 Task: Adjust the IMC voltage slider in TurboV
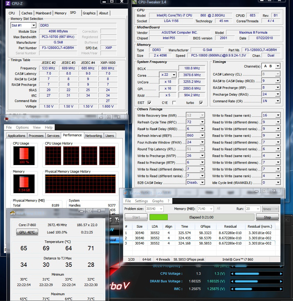tap(256, 289)
